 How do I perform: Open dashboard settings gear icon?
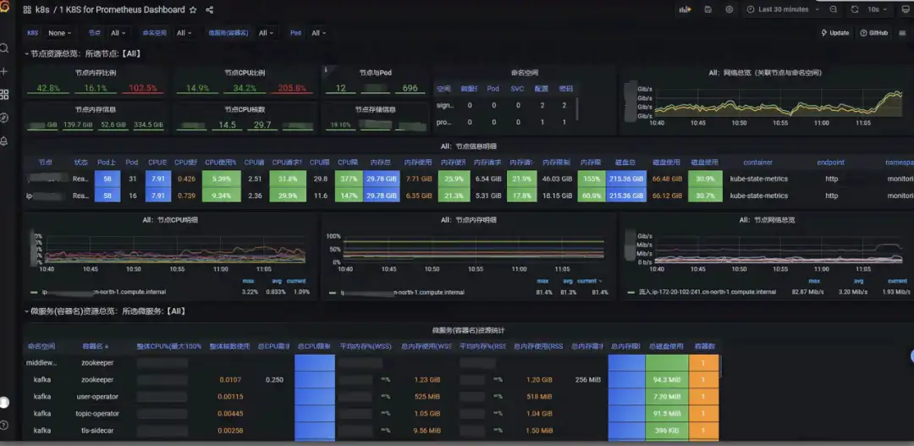point(730,9)
